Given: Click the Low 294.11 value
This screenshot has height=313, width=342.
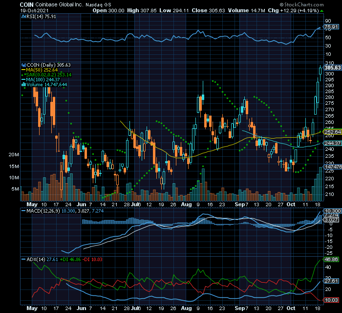Looking at the screenshot, I should tap(174, 10).
